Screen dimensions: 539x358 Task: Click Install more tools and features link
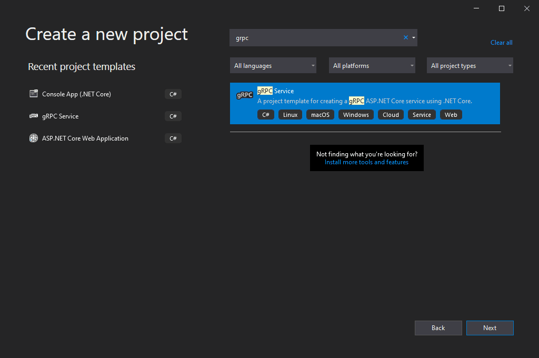click(366, 162)
